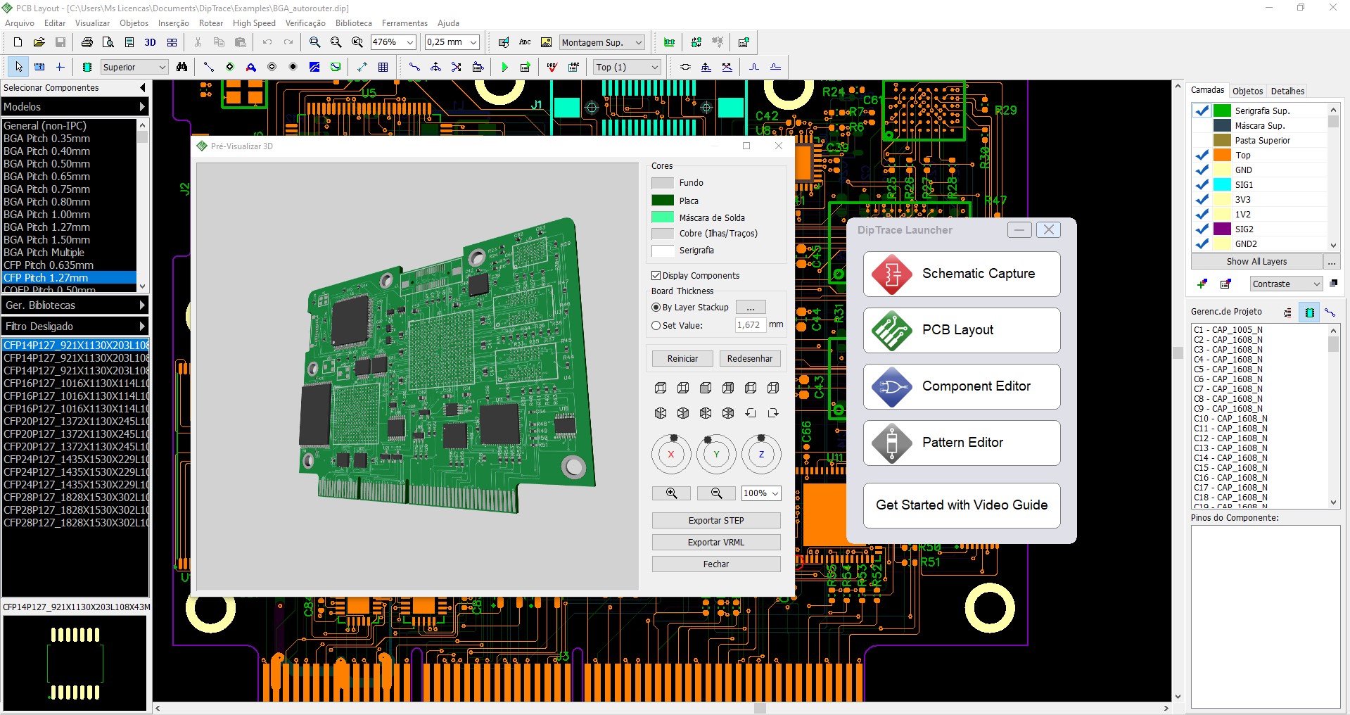Click the New file icon in the toolbar
Viewport: 1350px width, 715px height.
point(18,42)
